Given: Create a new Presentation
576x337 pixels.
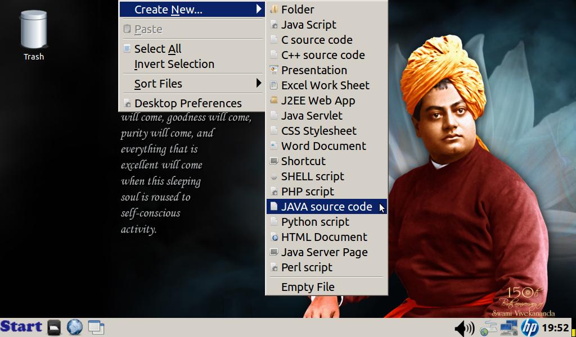Looking at the screenshot, I should (x=326, y=70).
